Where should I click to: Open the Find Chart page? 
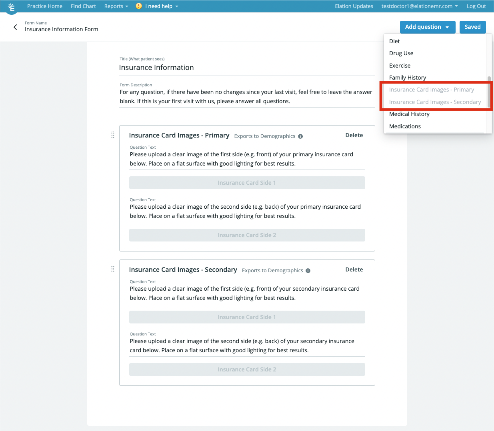83,6
